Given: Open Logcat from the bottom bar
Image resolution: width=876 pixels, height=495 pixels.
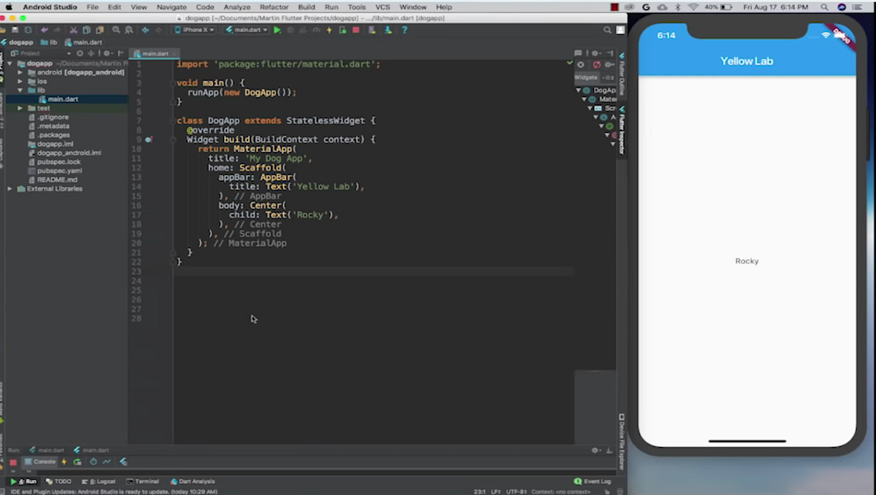Looking at the screenshot, I should [x=103, y=481].
